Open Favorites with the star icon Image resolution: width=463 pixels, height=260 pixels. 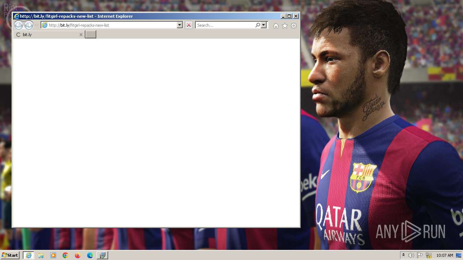coord(285,26)
